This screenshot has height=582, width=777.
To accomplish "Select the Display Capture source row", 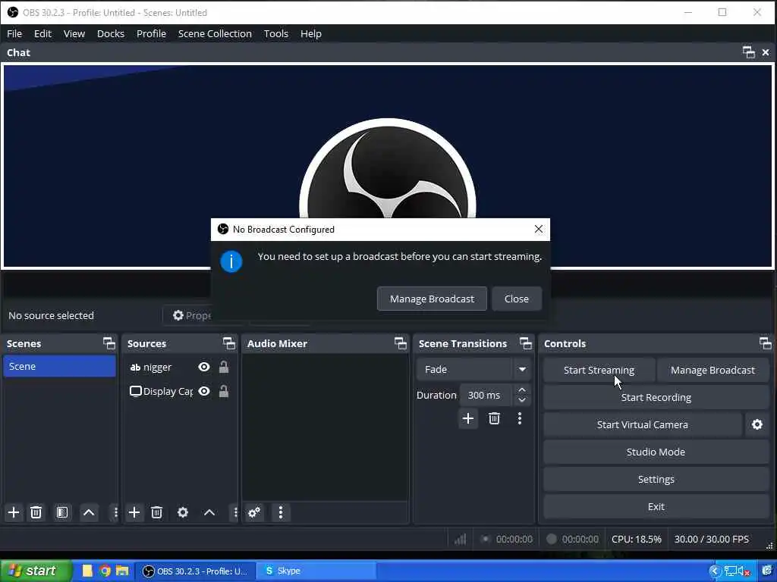I will tap(179, 391).
